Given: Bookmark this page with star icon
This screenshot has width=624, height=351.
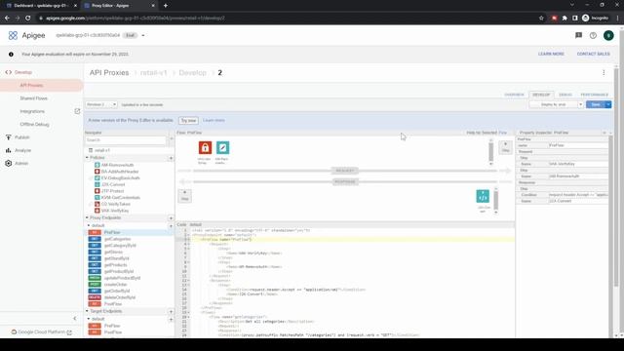Looking at the screenshot, I should [541, 18].
